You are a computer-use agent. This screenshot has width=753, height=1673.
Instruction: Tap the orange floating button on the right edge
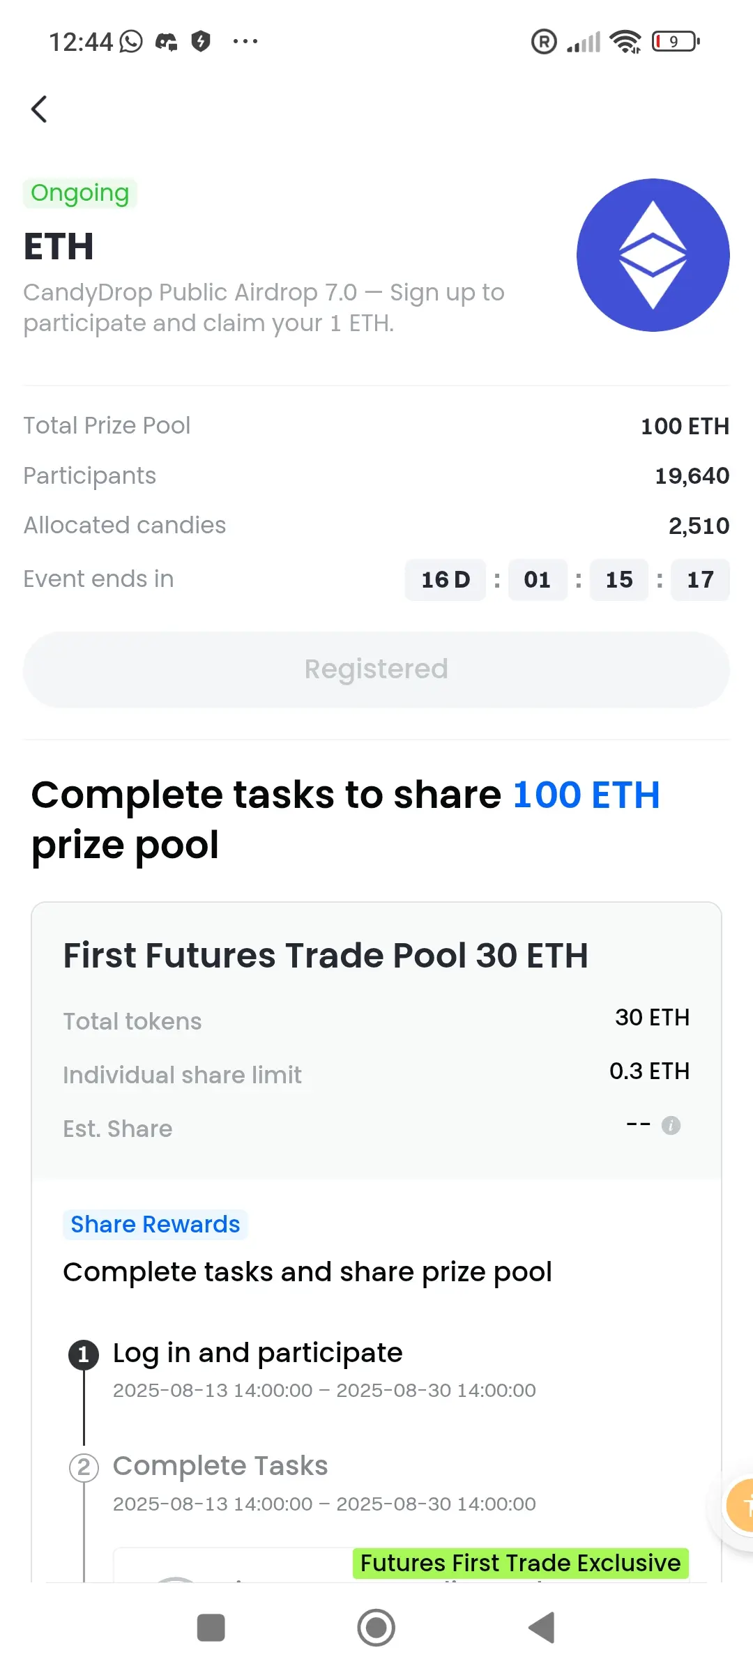click(x=740, y=1506)
